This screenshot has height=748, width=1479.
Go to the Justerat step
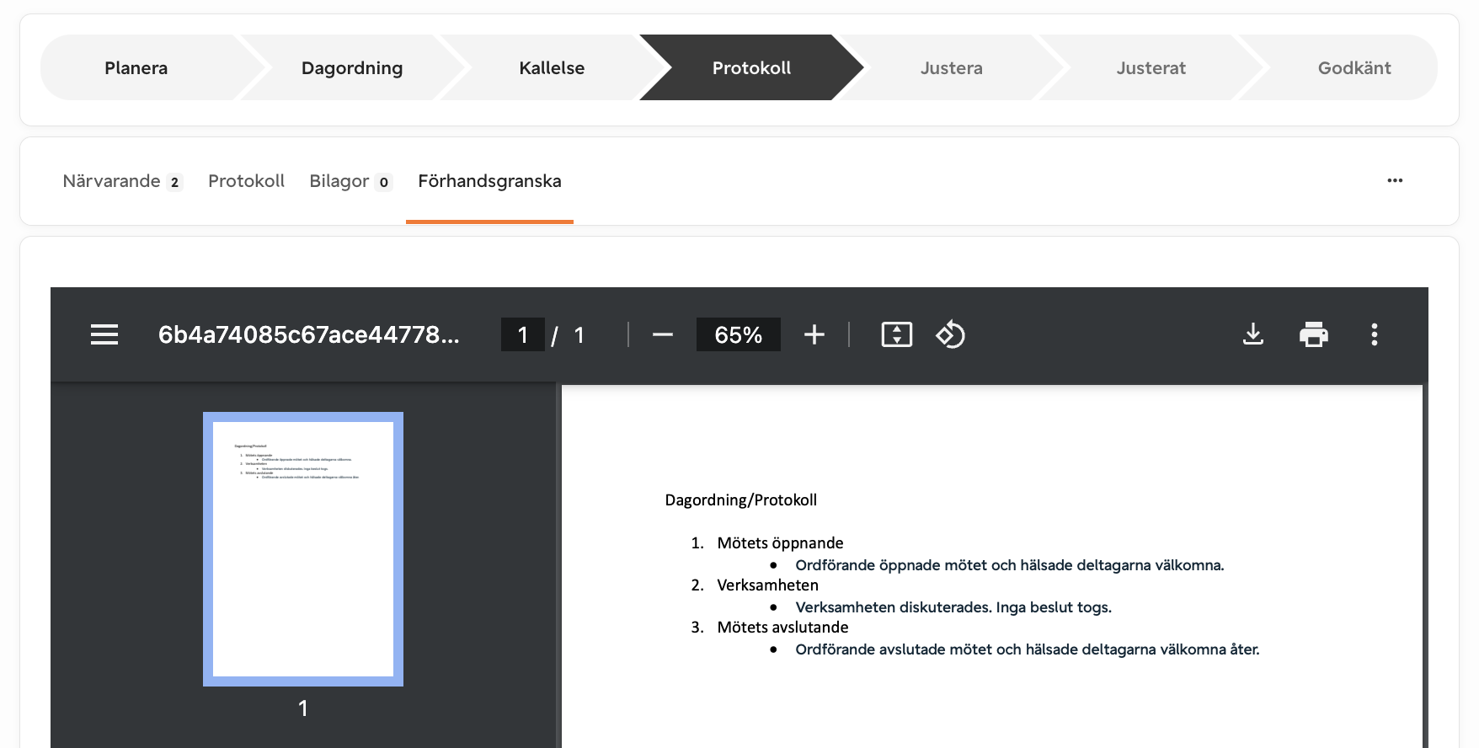pos(1151,67)
